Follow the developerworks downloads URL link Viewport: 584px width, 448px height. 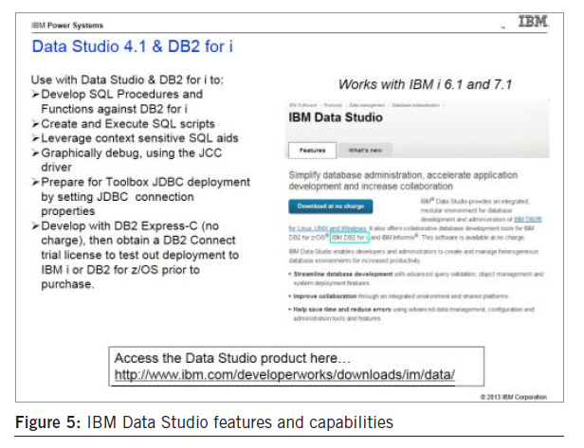point(284,374)
